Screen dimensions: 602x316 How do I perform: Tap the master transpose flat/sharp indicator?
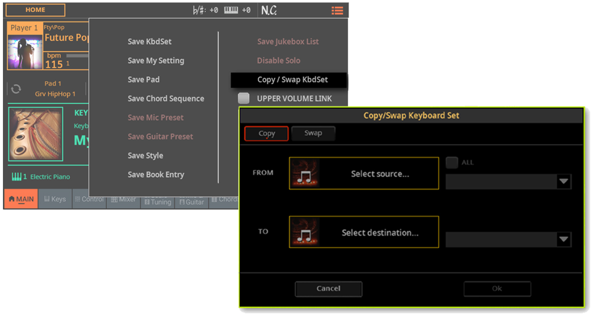coord(199,10)
